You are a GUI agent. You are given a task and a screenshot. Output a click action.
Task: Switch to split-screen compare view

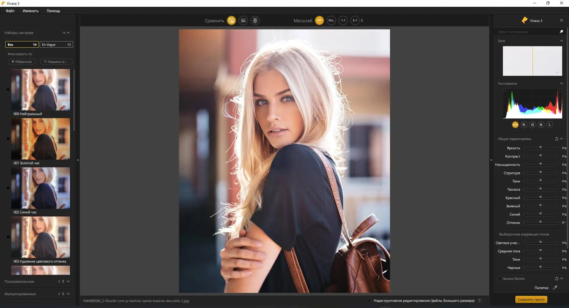(243, 20)
